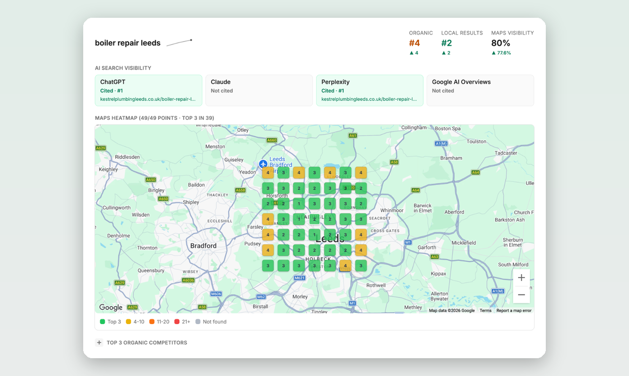Click the Terms link on map
629x376 pixels.
coord(485,311)
